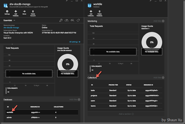Click the Status column header in Collections
The image size is (185, 124).
pyautogui.click(x=129, y=85)
